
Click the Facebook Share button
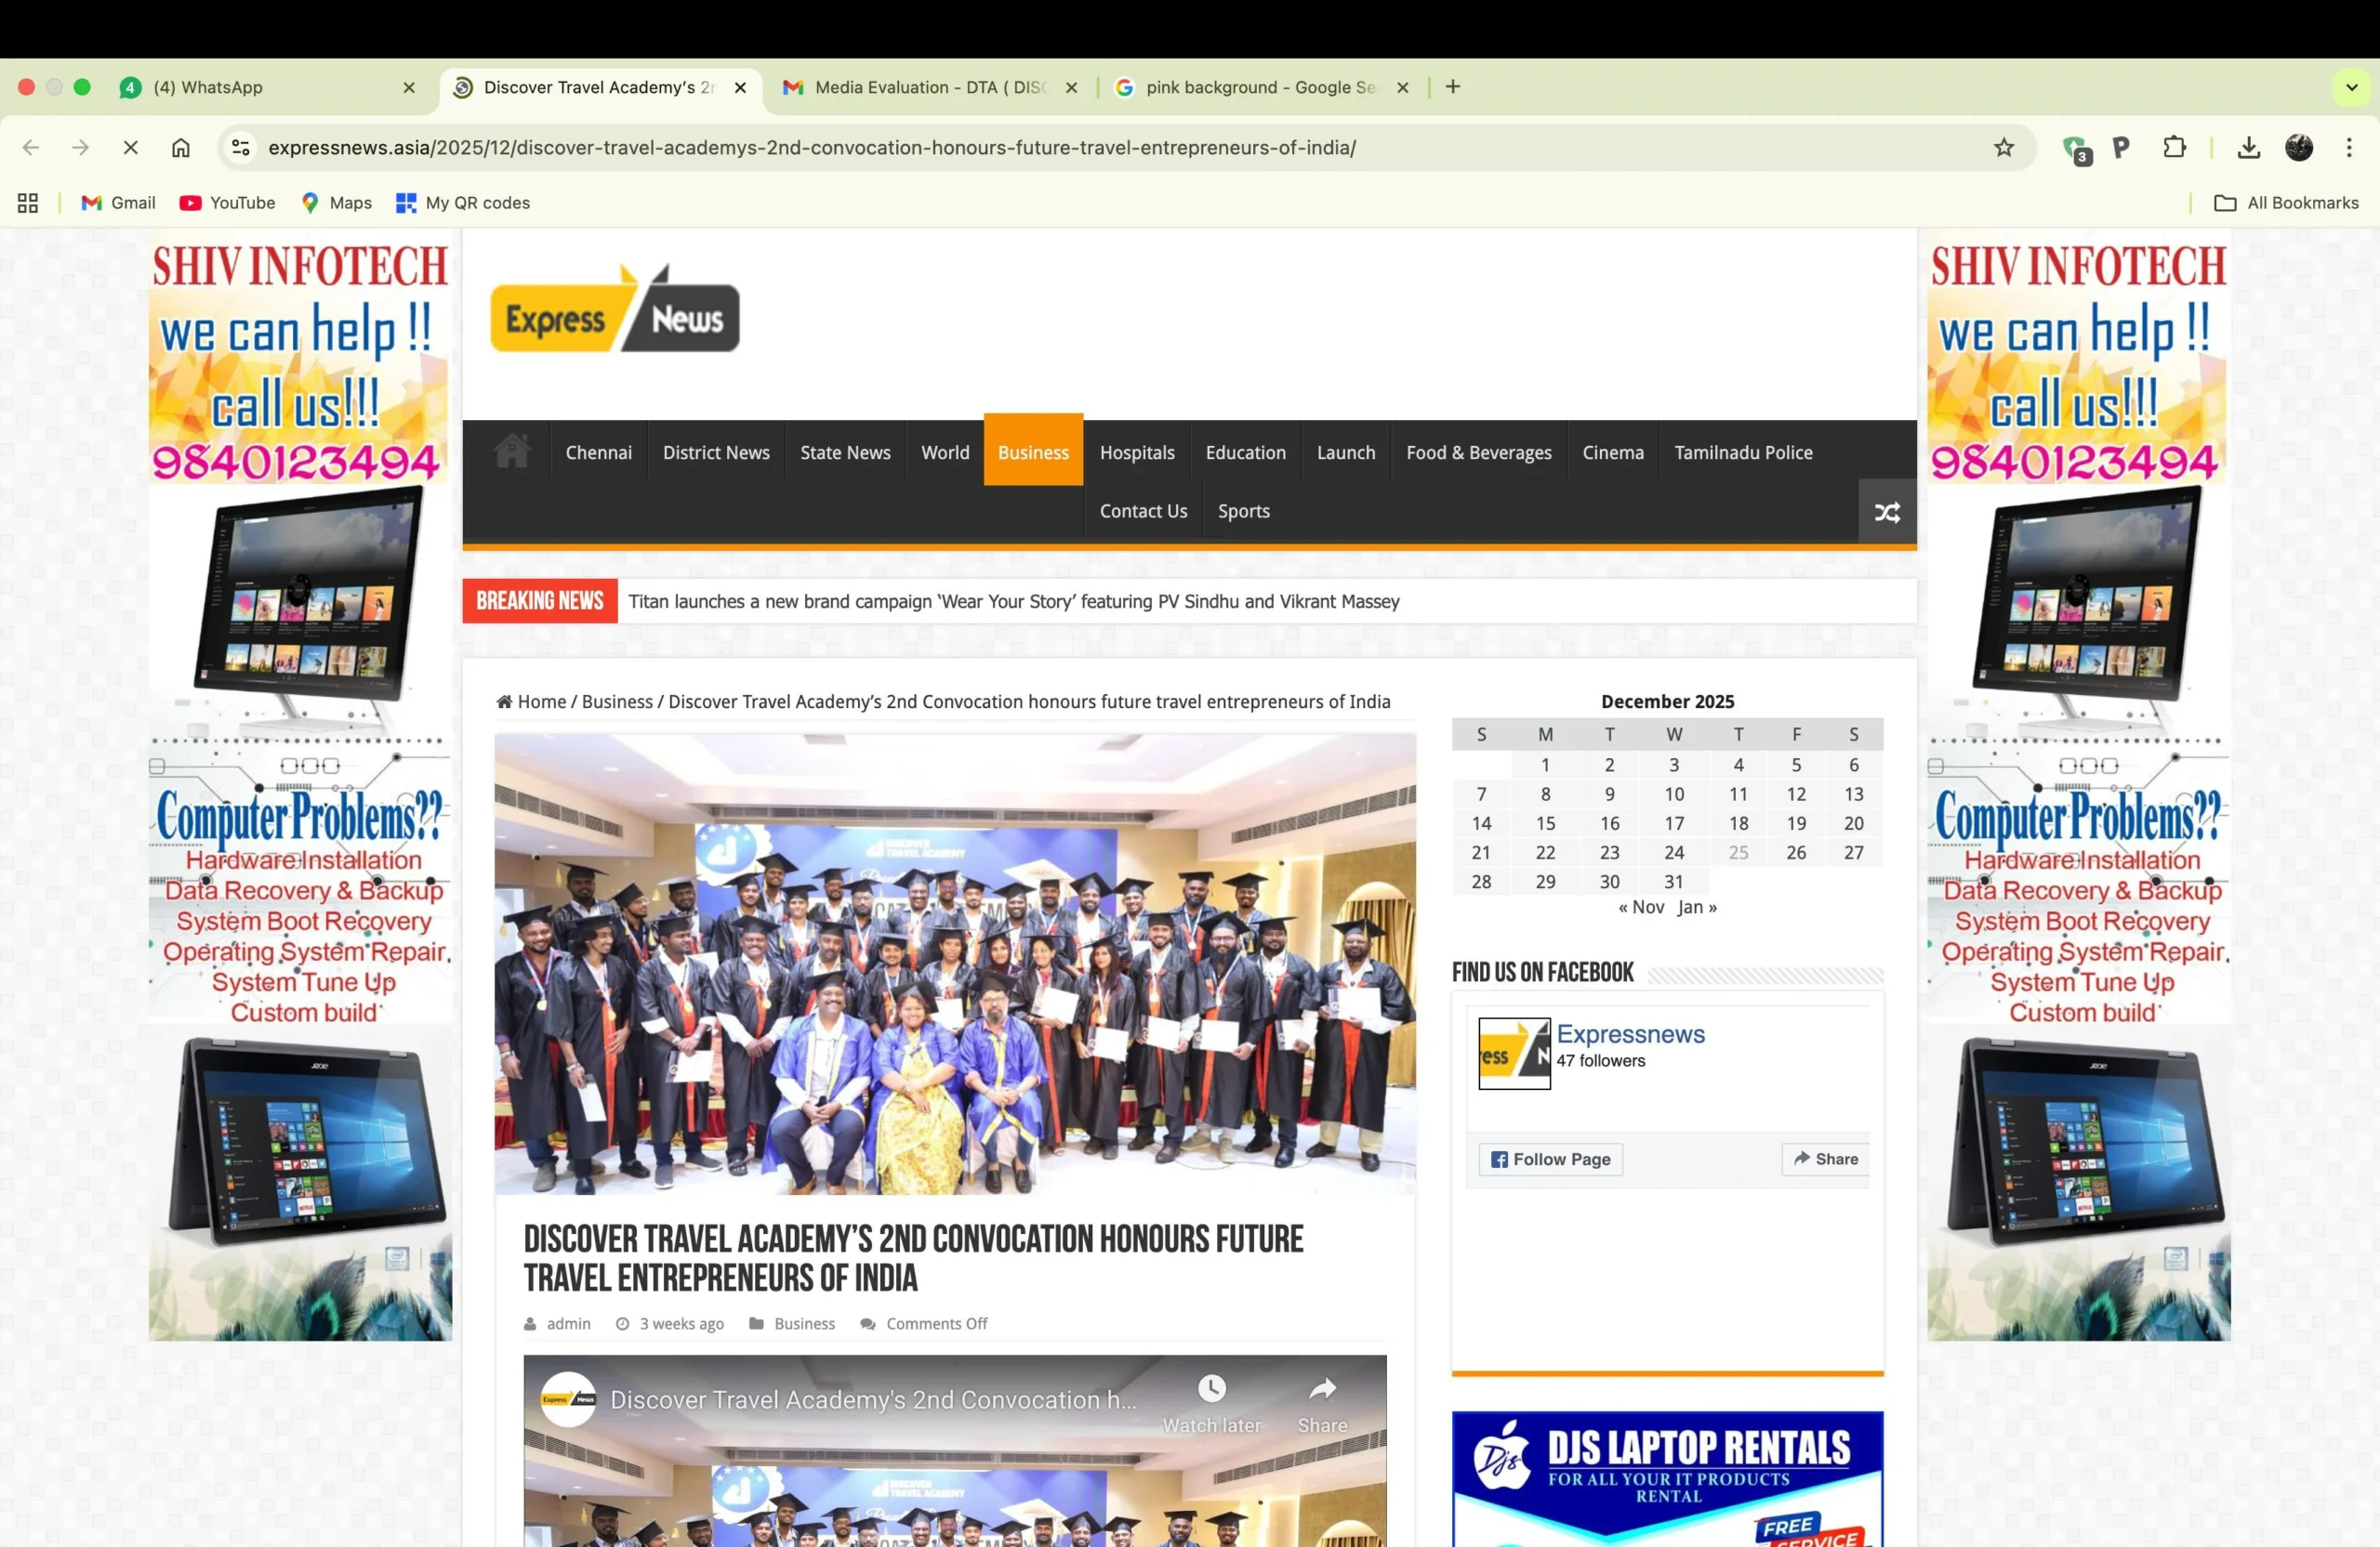tap(1825, 1160)
